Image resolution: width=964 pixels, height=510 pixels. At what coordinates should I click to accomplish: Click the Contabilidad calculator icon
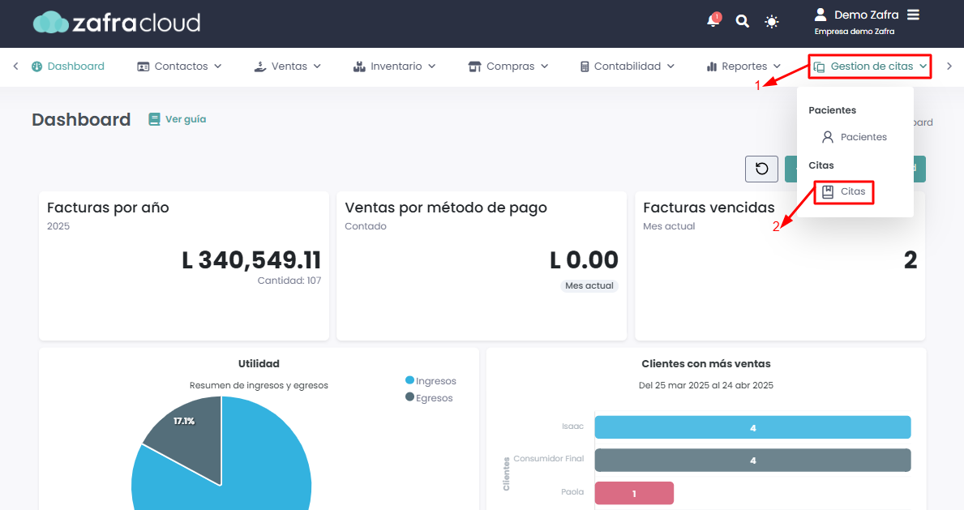(585, 66)
